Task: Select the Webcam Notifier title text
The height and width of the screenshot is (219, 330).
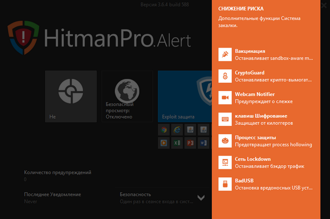Action: pyautogui.click(x=255, y=94)
